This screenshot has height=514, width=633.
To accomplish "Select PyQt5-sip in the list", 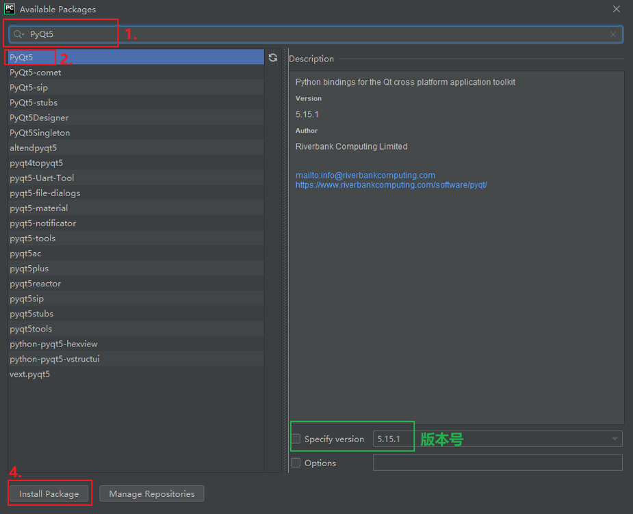I will 136,87.
